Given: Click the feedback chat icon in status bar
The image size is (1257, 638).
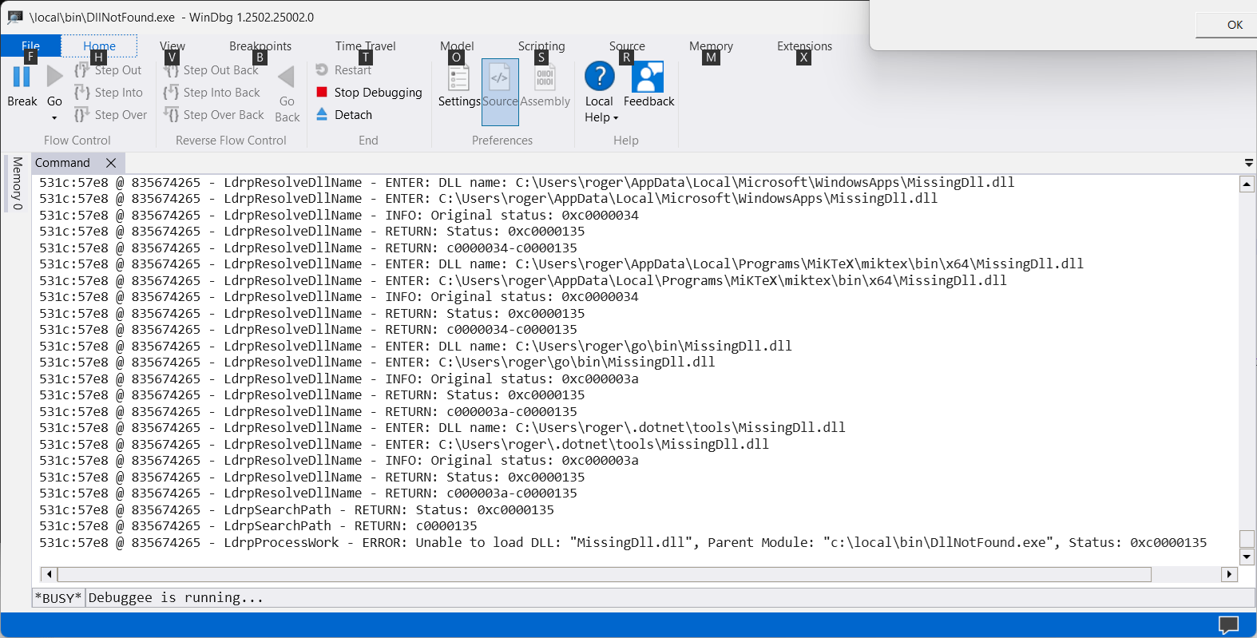Looking at the screenshot, I should (1228, 624).
